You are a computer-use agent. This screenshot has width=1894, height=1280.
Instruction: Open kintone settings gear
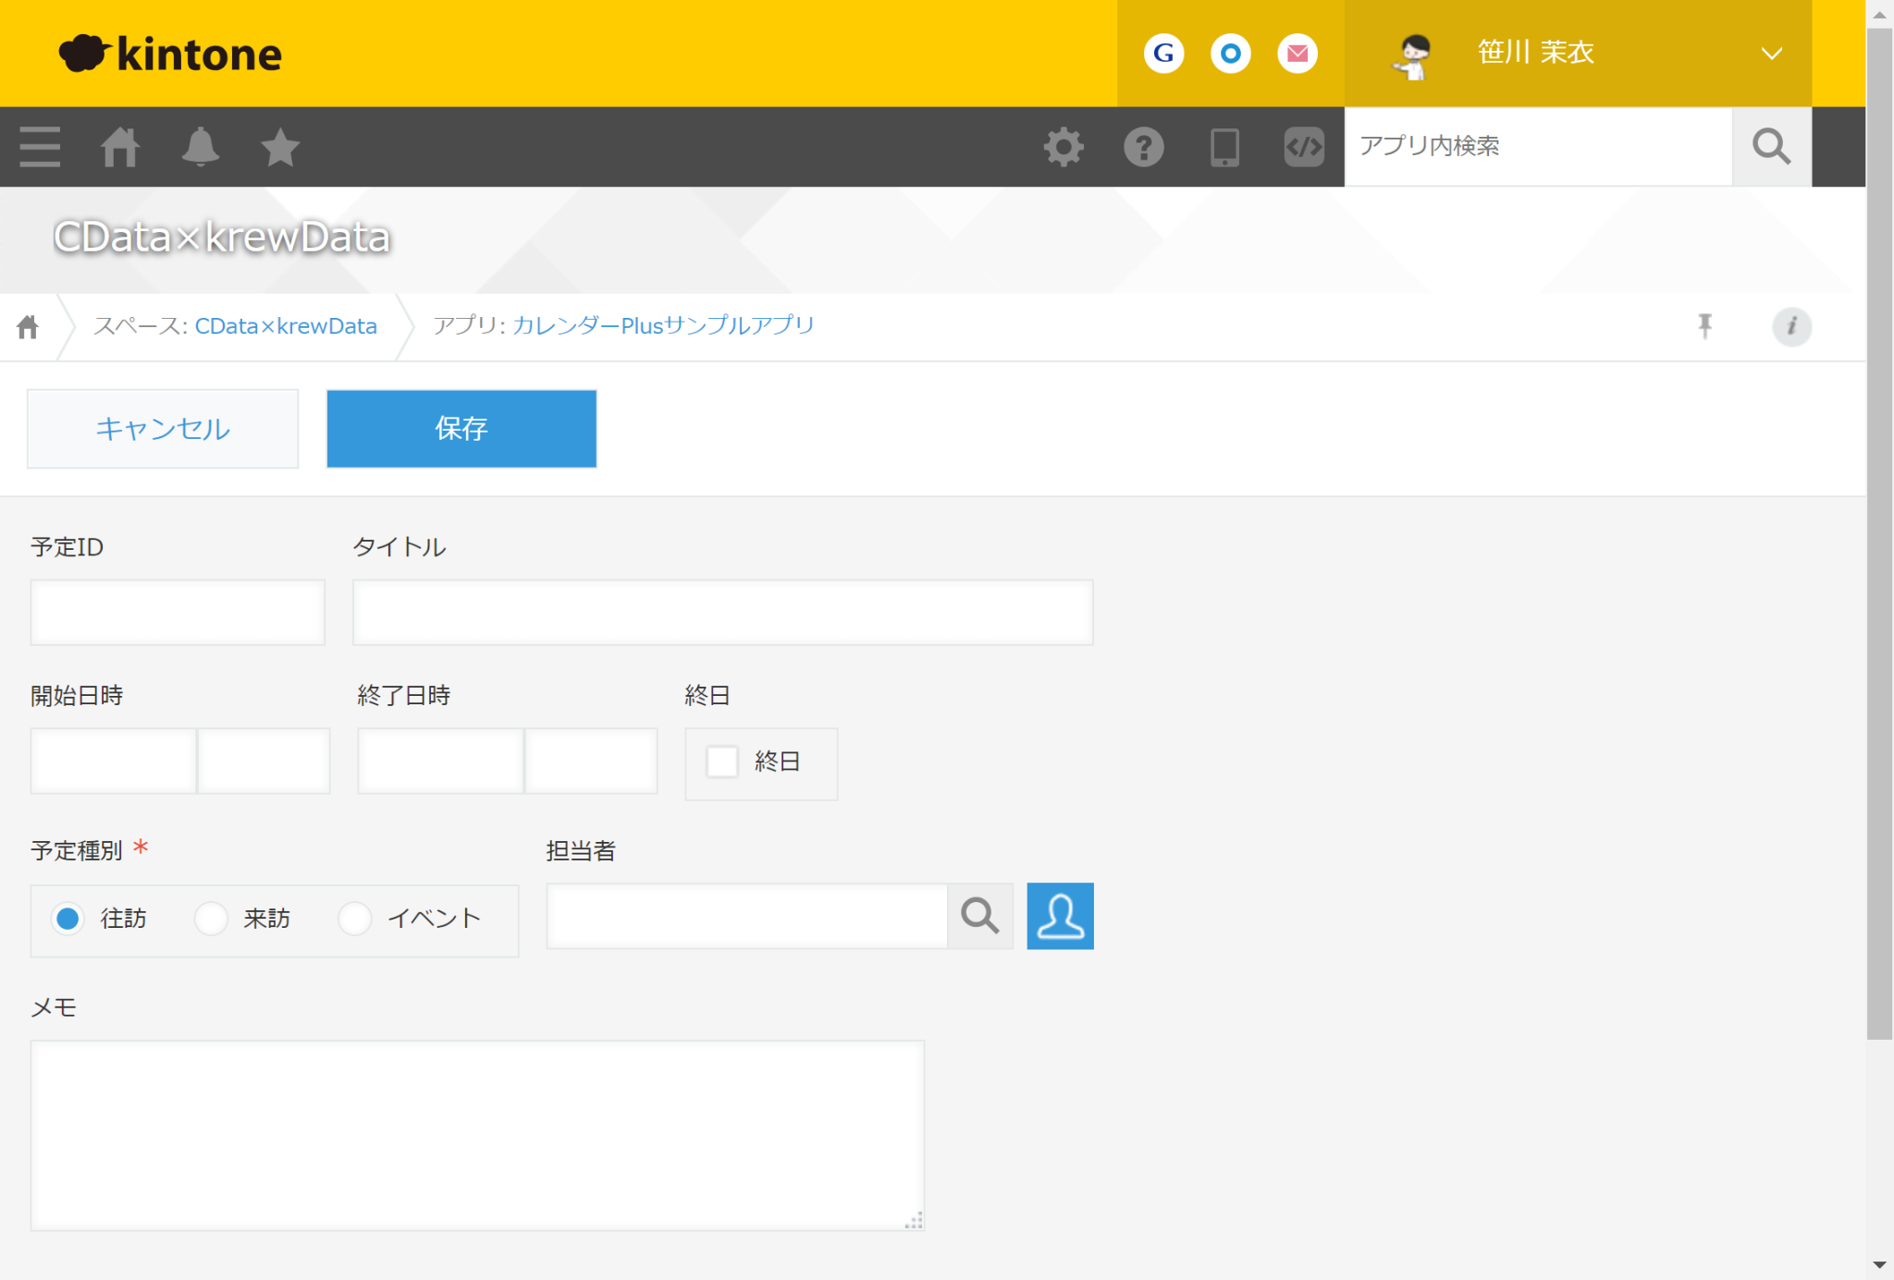coord(1064,146)
